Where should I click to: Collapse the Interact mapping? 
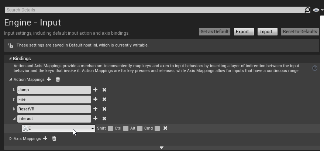pyautogui.click(x=14, y=118)
